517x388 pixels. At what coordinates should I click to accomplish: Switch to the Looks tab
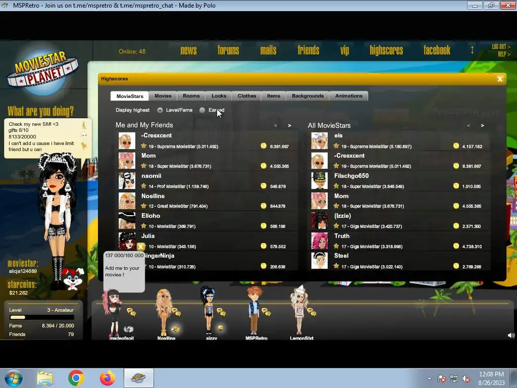click(219, 96)
